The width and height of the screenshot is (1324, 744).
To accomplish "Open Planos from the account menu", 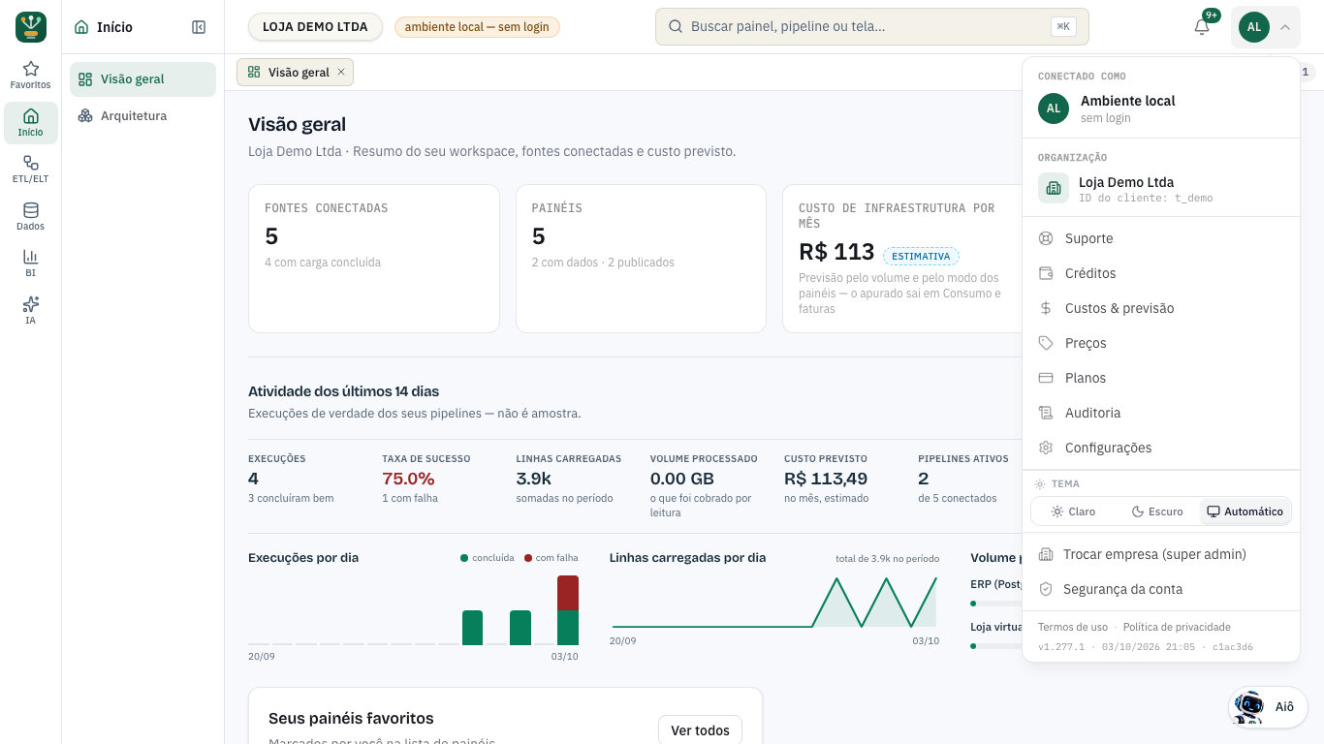I will click(x=1161, y=378).
